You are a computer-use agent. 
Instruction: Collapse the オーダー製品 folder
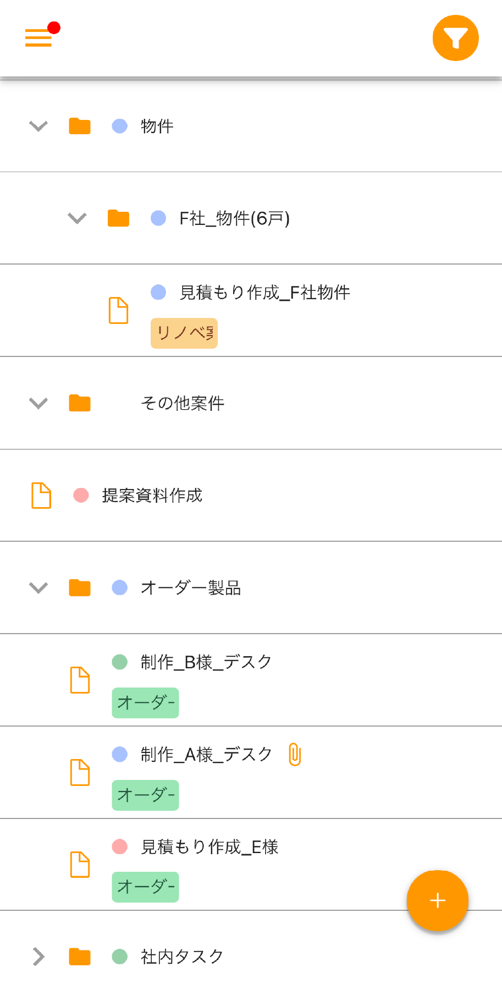[x=38, y=587]
